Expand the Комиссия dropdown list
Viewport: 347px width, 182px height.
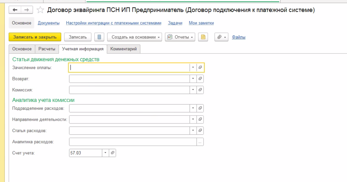(x=193, y=90)
